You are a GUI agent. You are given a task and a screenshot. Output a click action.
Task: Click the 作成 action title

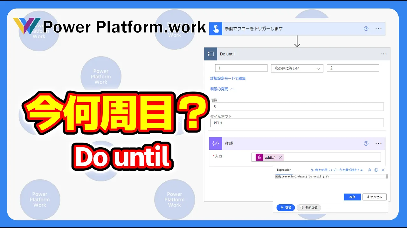pyautogui.click(x=229, y=143)
